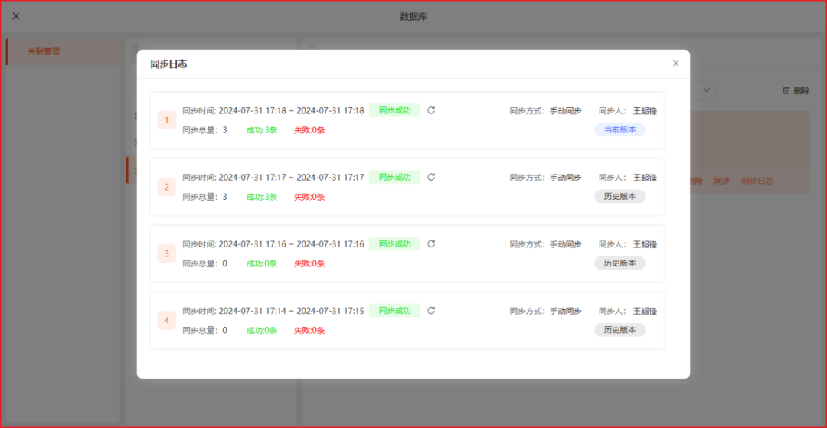Image resolution: width=827 pixels, height=428 pixels.
Task: Click refresh icon in sync log entry 3
Action: coord(431,243)
